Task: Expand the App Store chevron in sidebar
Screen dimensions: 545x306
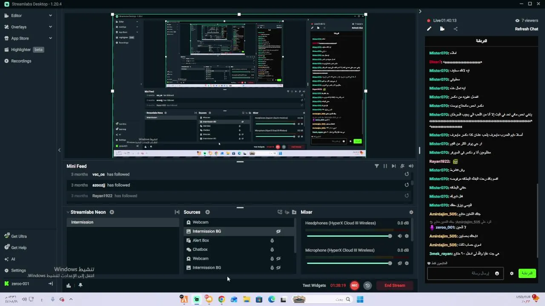Action: pyautogui.click(x=50, y=38)
